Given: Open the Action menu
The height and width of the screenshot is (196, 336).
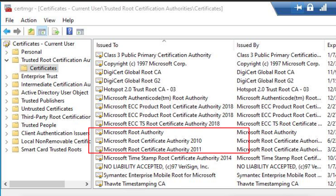Looking at the screenshot, I should tap(29, 20).
